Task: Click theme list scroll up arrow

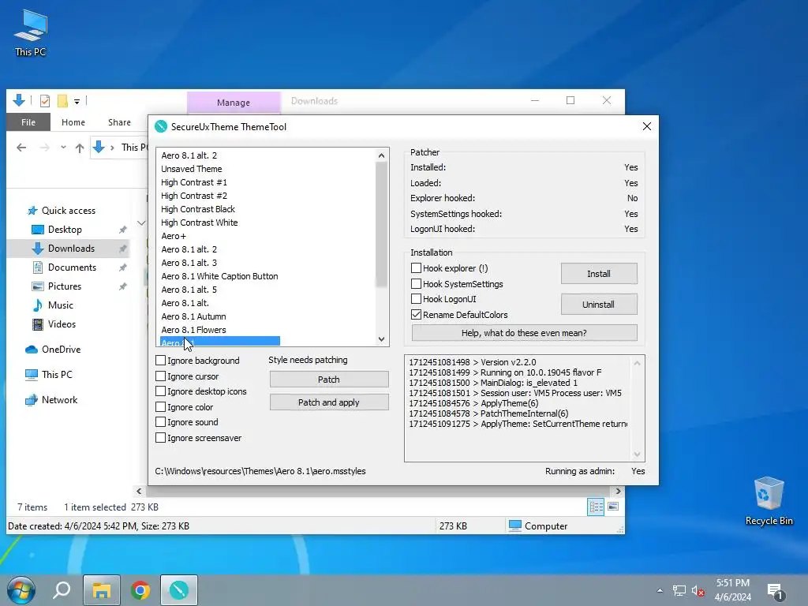Action: 381,155
